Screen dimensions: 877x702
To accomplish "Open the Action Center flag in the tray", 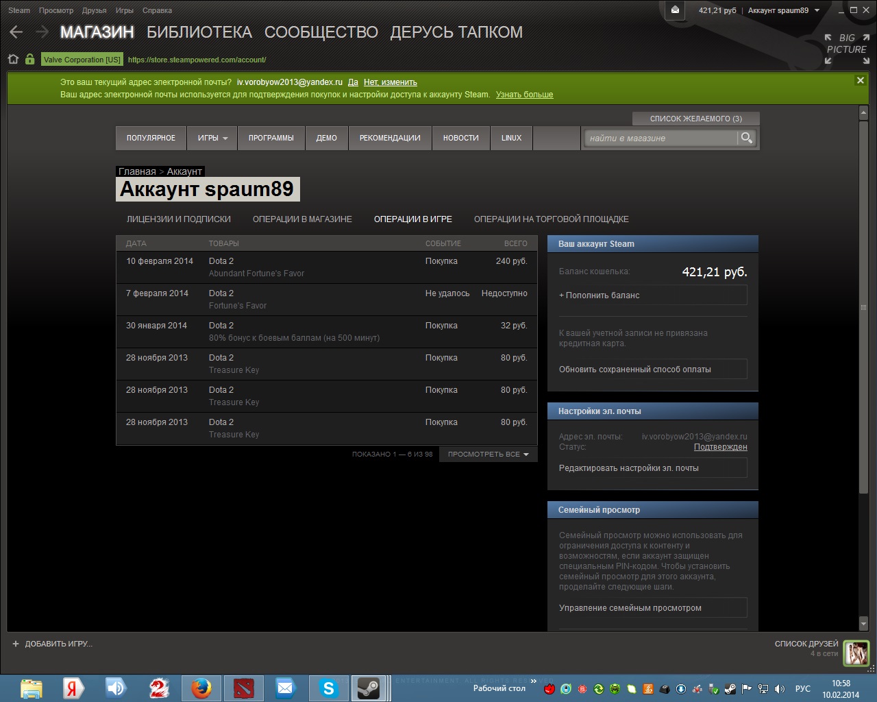I will coord(747,689).
